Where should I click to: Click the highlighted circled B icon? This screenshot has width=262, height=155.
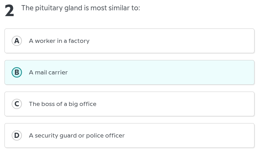pos(16,72)
